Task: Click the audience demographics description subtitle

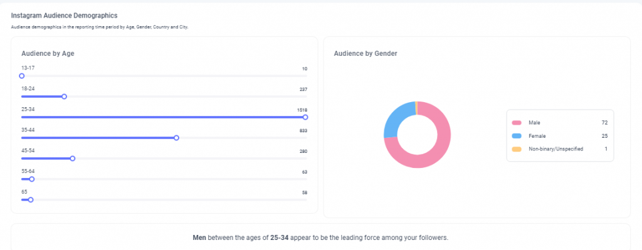Action: (x=100, y=28)
